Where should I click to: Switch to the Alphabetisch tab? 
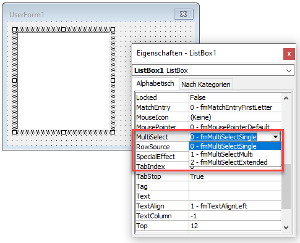155,83
